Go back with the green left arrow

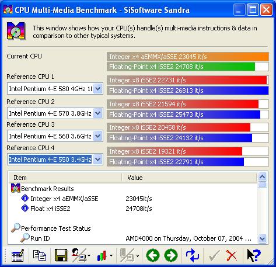click(x=153, y=255)
